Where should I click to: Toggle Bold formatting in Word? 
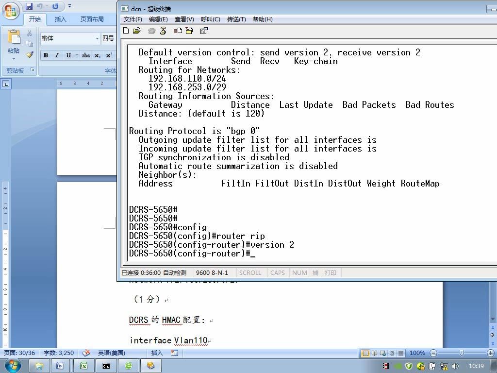[x=46, y=55]
